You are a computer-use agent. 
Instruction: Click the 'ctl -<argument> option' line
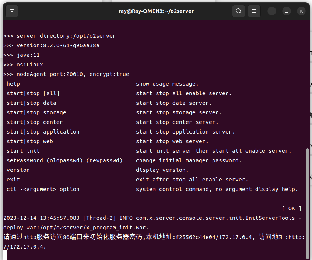pos(43,189)
